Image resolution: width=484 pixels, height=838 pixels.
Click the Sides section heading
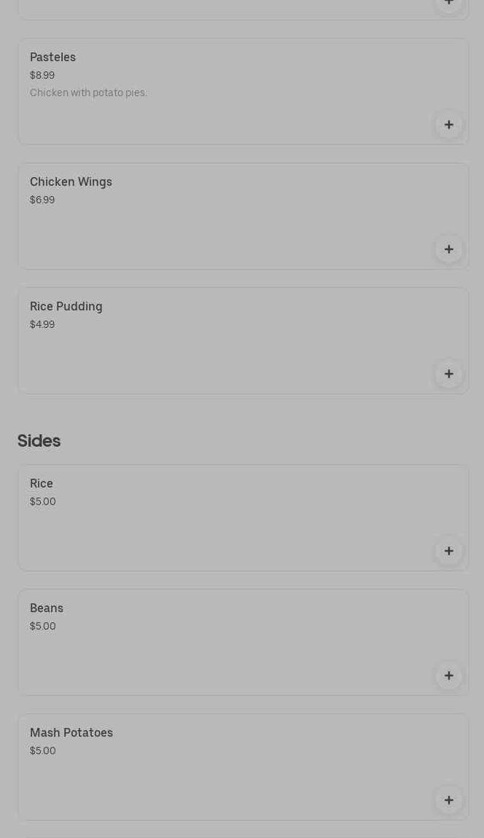coord(39,441)
